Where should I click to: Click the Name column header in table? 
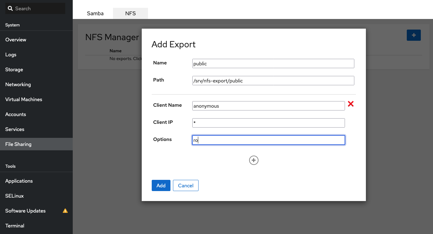116,51
